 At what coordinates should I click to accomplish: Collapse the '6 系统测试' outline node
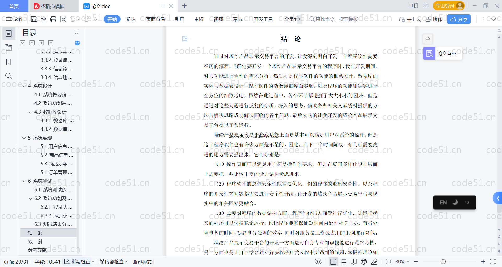24,181
